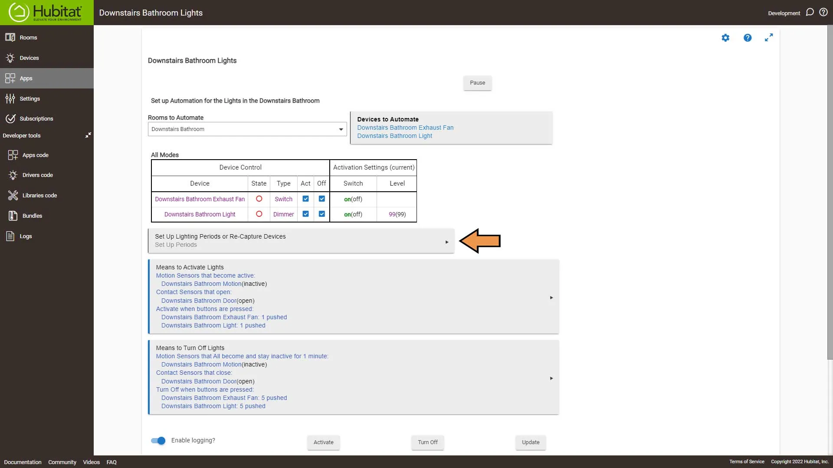
Task: Open Downstairs Bathroom Exhaust Fan device link
Action: tap(405, 128)
